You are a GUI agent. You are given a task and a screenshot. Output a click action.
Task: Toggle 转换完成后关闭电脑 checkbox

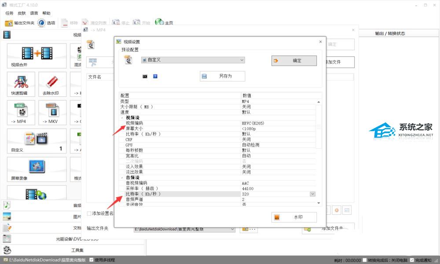tap(364, 260)
